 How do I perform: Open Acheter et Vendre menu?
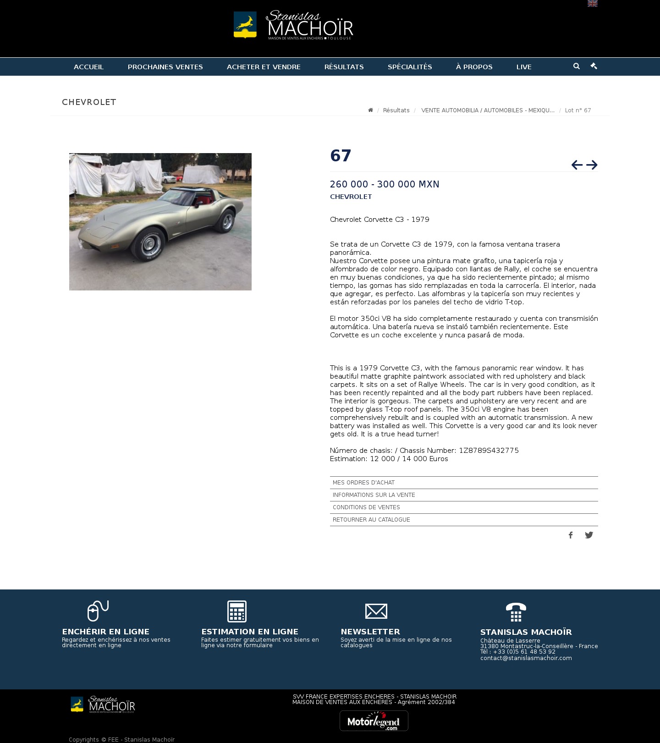(264, 67)
